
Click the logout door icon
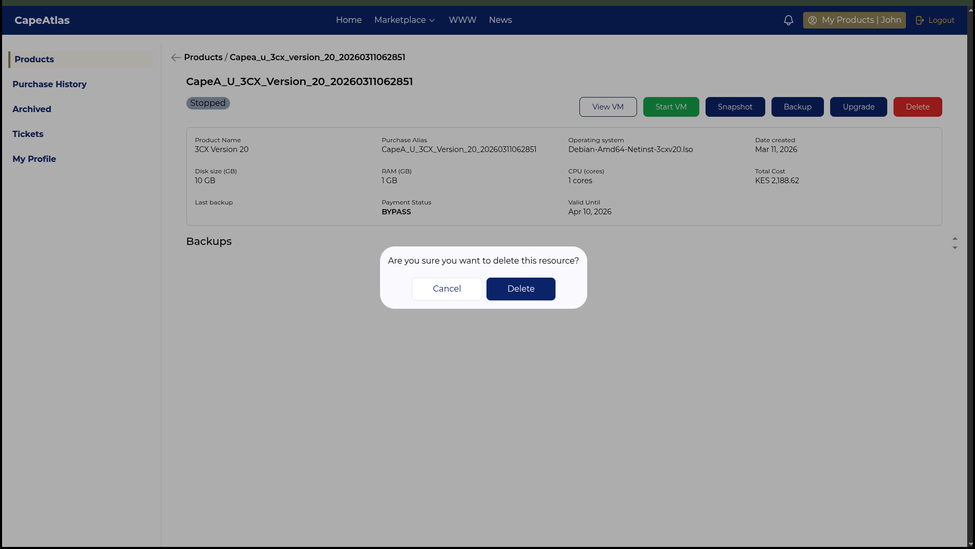point(919,20)
